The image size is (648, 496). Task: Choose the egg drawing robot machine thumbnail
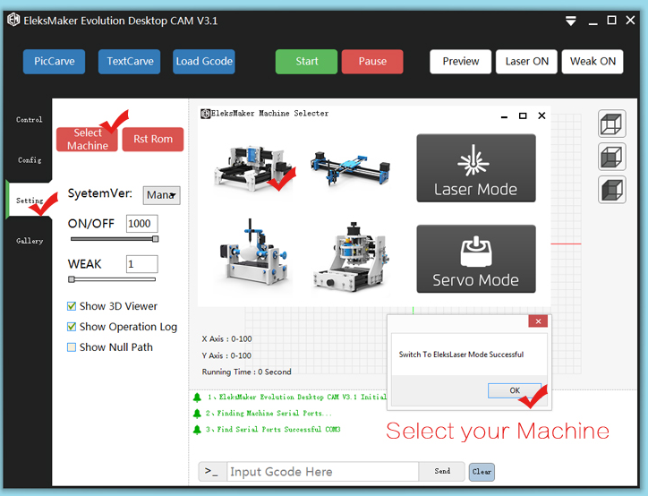pos(253,254)
